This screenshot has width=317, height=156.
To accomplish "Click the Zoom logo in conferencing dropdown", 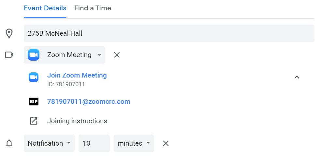I will pyautogui.click(x=34, y=55).
